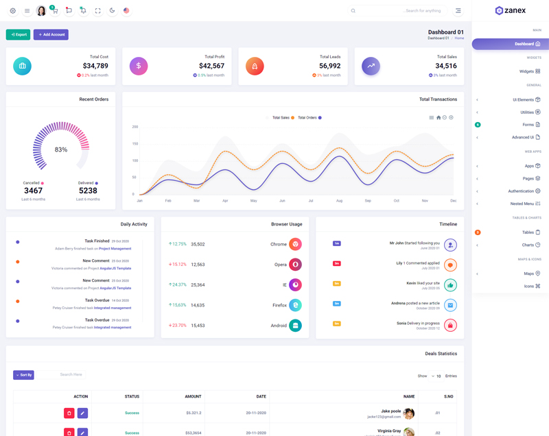Delete the Jake Poole deal row

pos(69,413)
